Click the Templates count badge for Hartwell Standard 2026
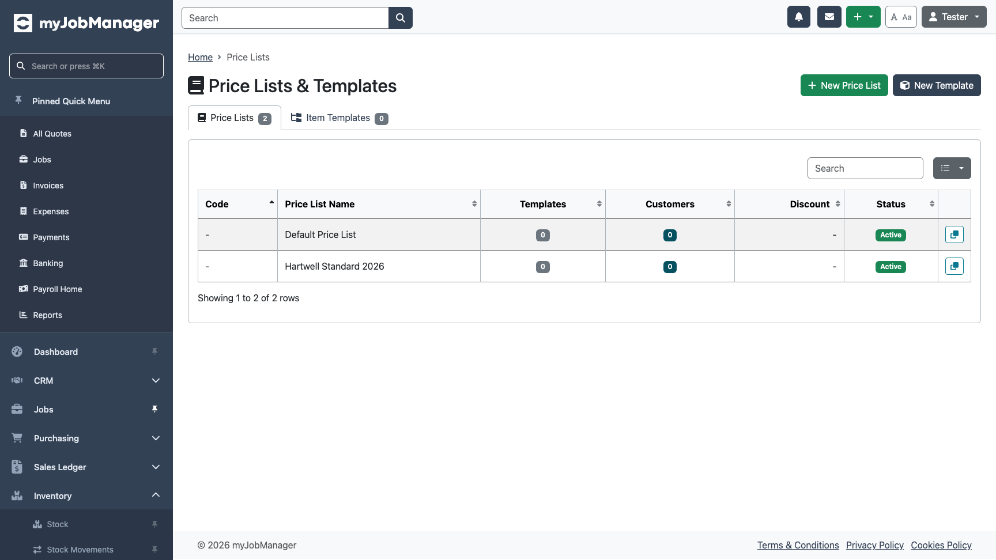Image resolution: width=996 pixels, height=560 pixels. tap(543, 267)
